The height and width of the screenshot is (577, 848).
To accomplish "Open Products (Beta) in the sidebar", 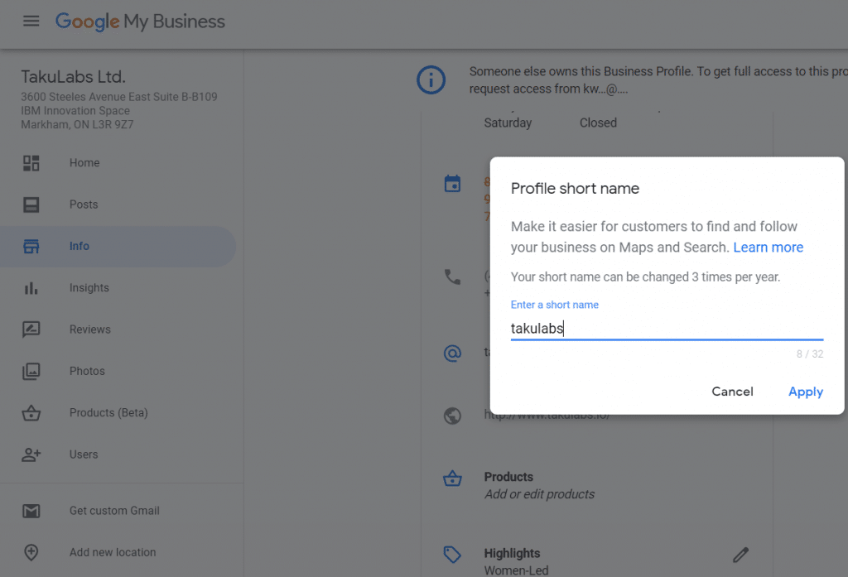I will [x=108, y=412].
